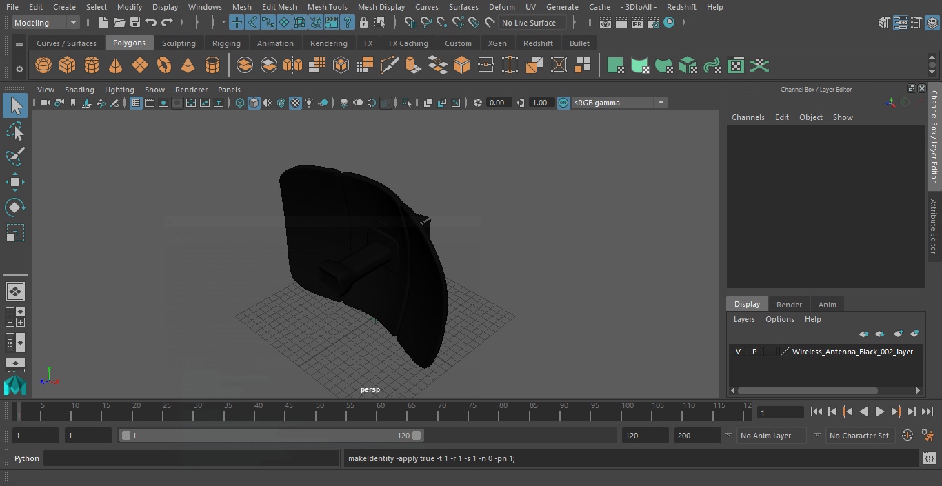
Task: Activate the Rotate tool
Action: (15, 207)
